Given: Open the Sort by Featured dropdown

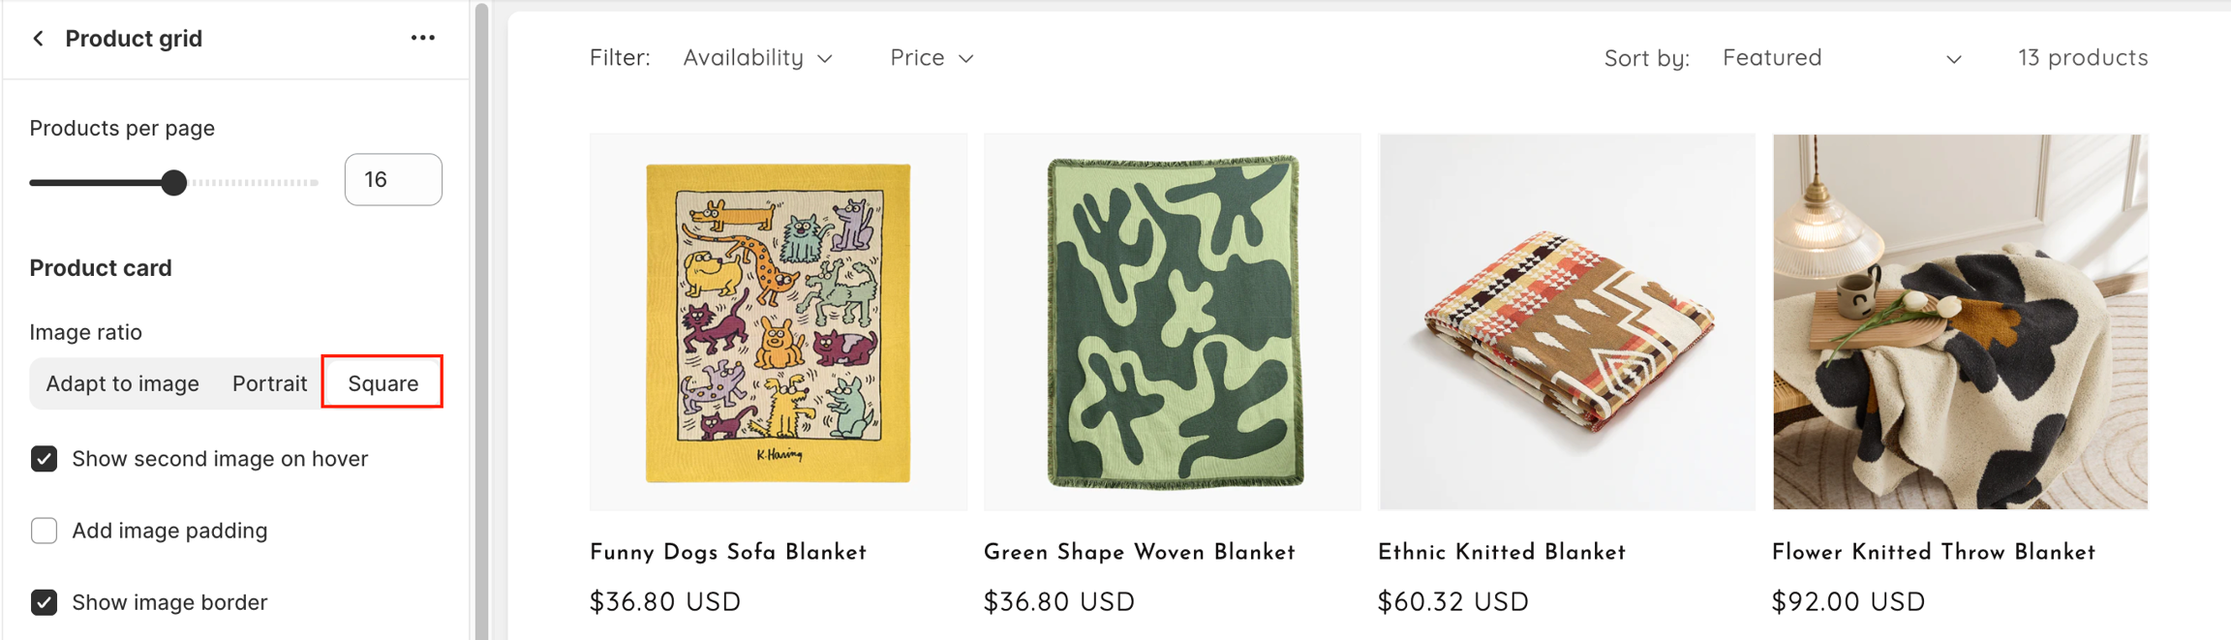Looking at the screenshot, I should [x=1841, y=58].
